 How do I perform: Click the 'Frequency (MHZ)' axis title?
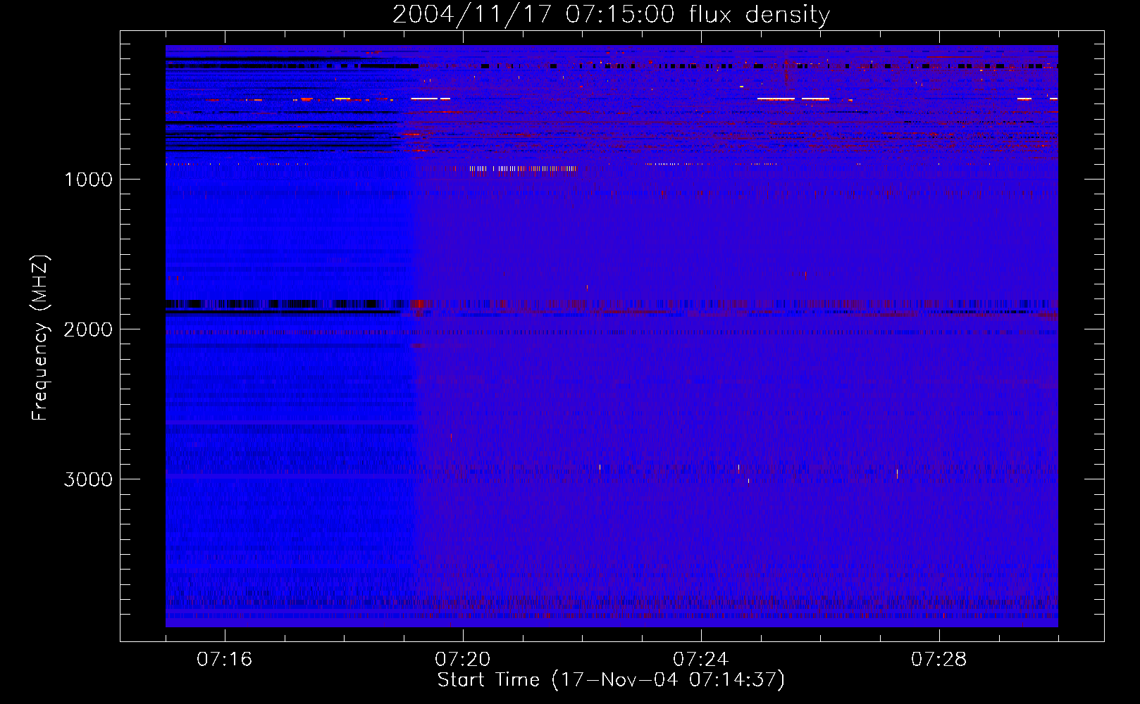(x=40, y=338)
